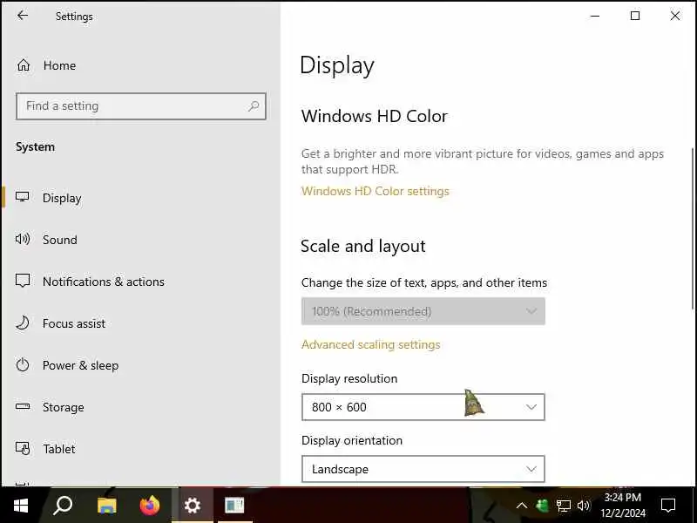The width and height of the screenshot is (697, 523).
Task: Click the Display page heading
Action: (337, 65)
